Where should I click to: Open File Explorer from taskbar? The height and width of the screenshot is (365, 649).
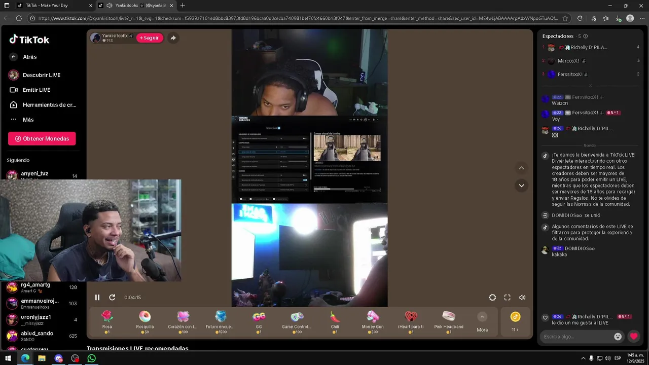point(42,358)
